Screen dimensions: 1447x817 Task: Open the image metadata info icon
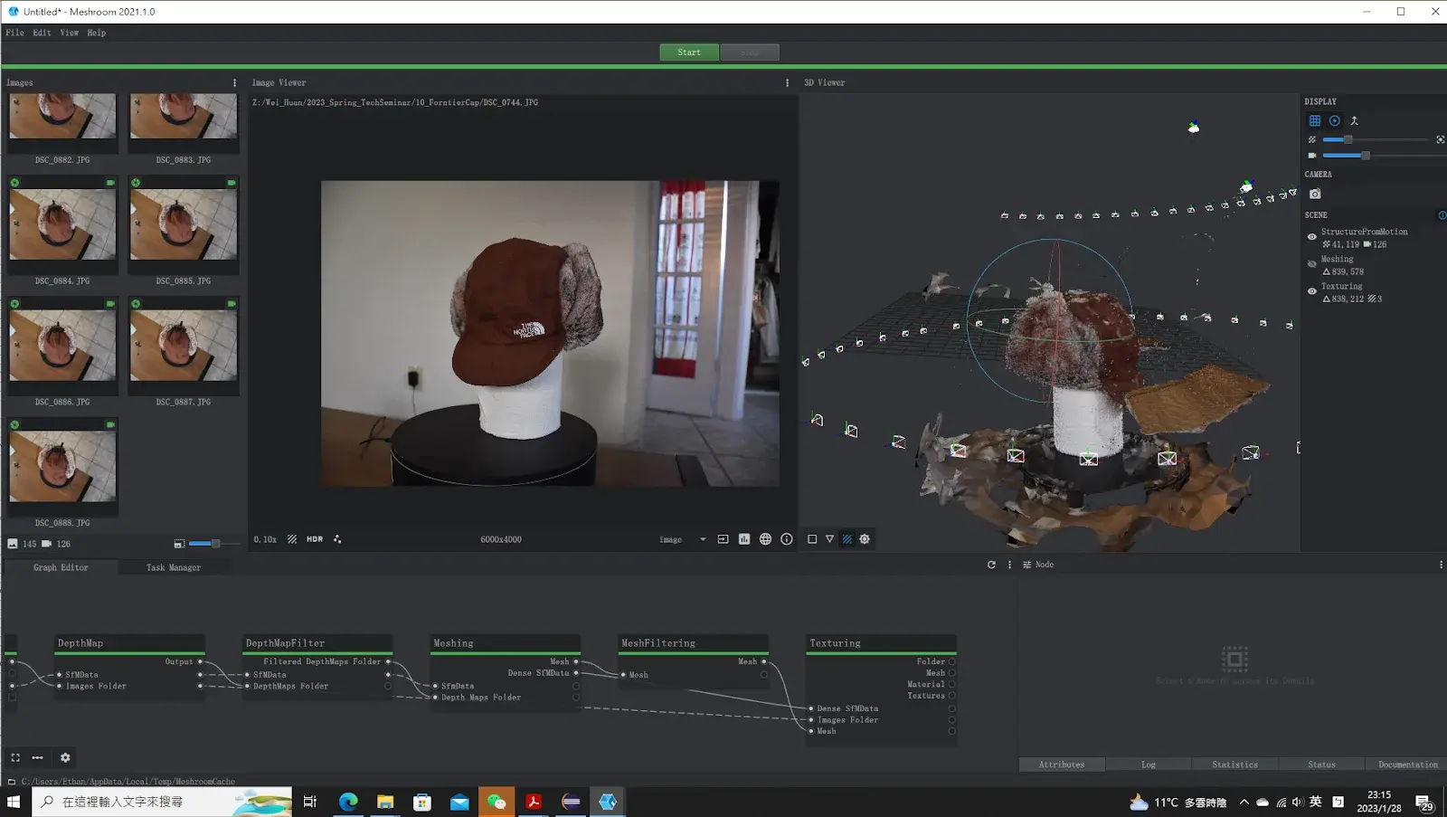click(787, 539)
